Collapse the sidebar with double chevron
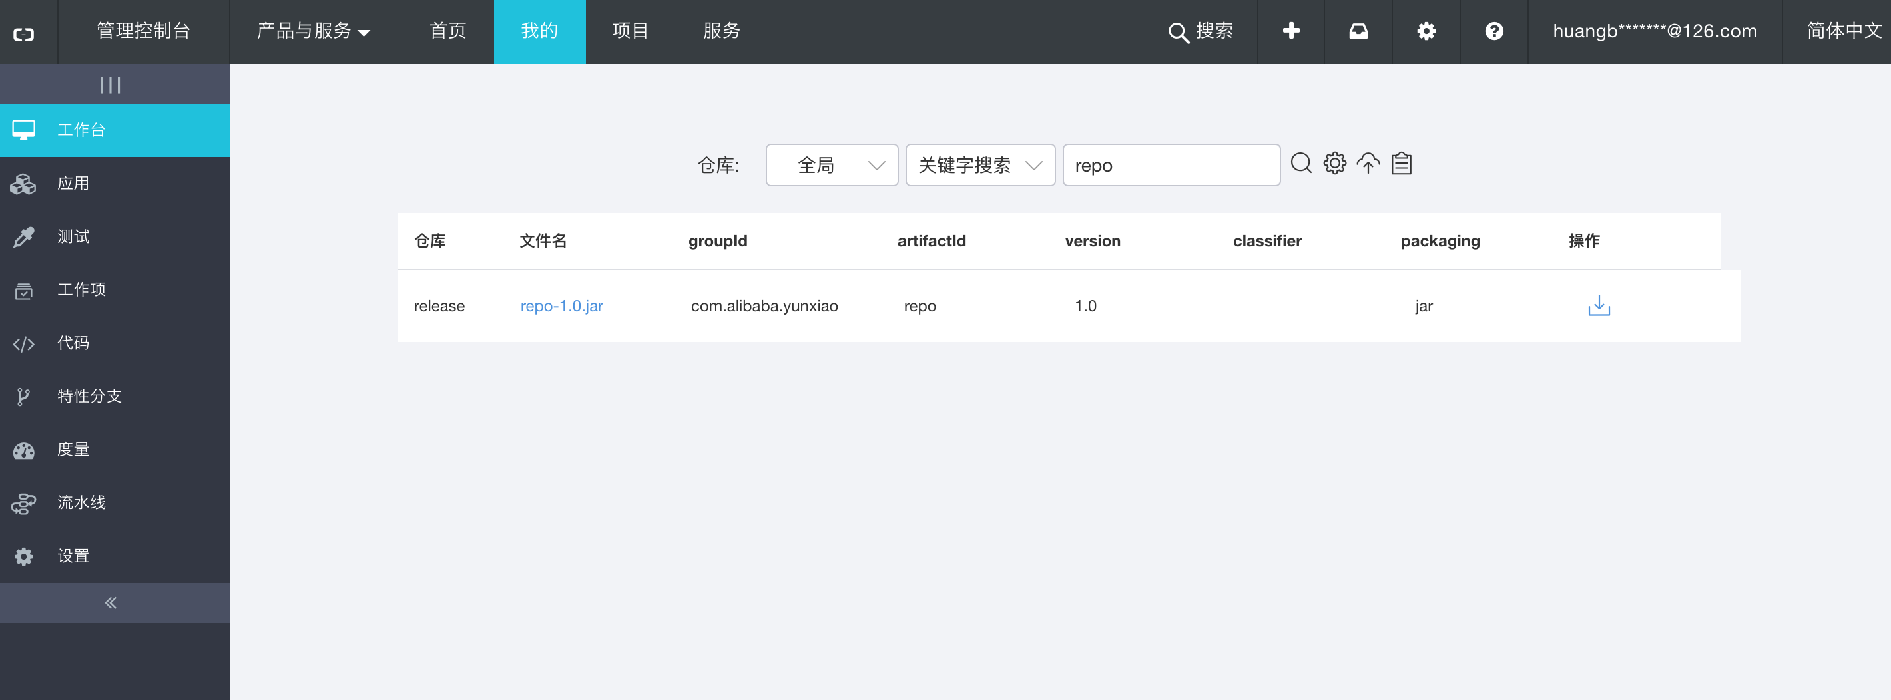The image size is (1891, 700). click(x=111, y=603)
